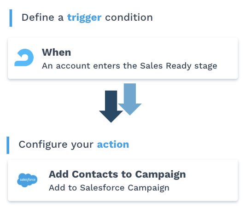The height and width of the screenshot is (208, 245).
Task: Click the blue bar beside trigger heading
Action: pyautogui.click(x=11, y=18)
